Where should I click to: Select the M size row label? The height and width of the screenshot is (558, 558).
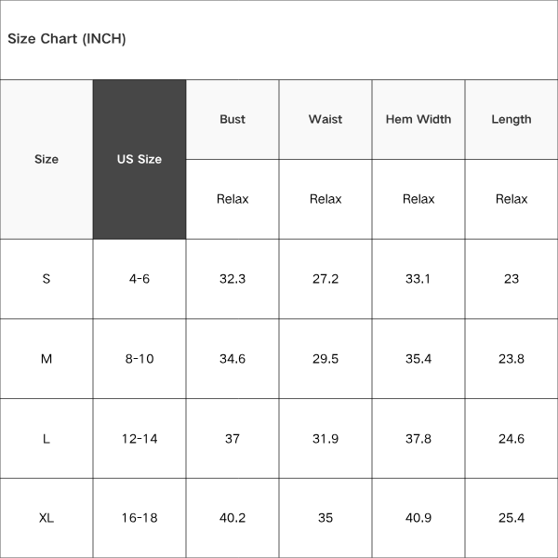click(46, 359)
